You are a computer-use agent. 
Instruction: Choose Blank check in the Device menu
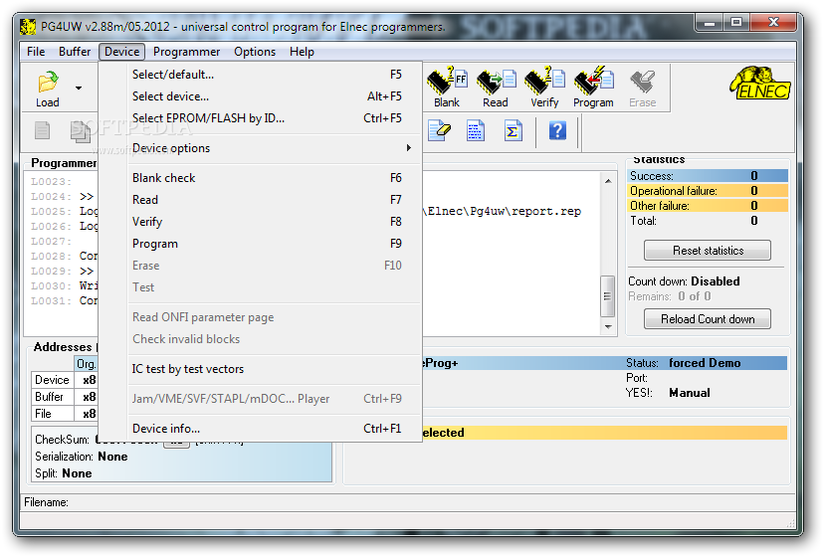pos(261,178)
